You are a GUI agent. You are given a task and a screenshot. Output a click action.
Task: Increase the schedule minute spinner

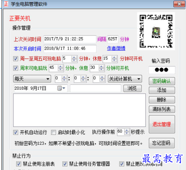pyautogui.click(x=83, y=77)
